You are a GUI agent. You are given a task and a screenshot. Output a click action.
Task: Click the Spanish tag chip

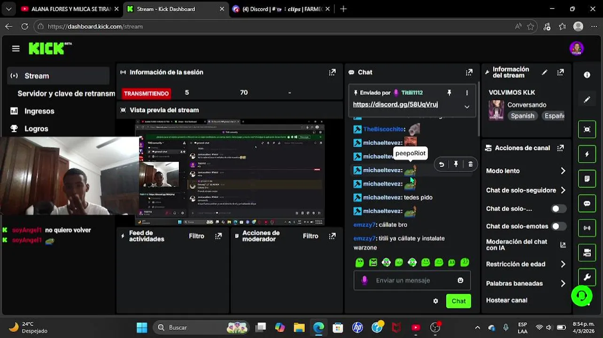pos(522,116)
